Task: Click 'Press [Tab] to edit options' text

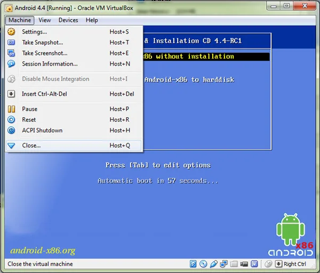Action: 158,165
